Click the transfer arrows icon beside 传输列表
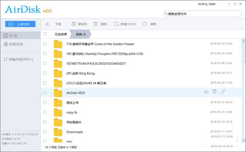The width and height of the screenshot is (246, 152). coord(5,59)
